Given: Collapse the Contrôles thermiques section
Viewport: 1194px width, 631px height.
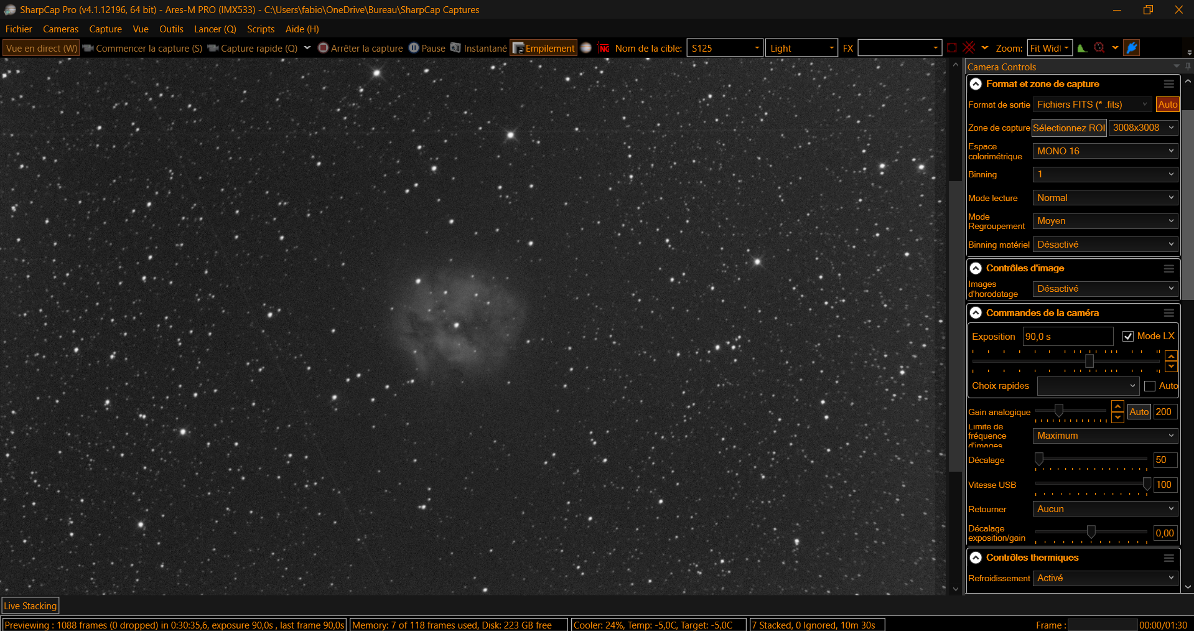Looking at the screenshot, I should tap(976, 558).
